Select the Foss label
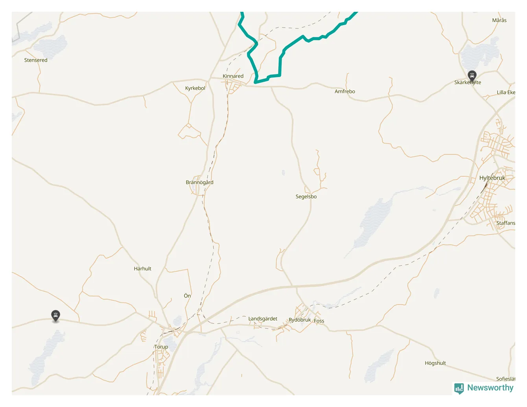 tap(319, 321)
